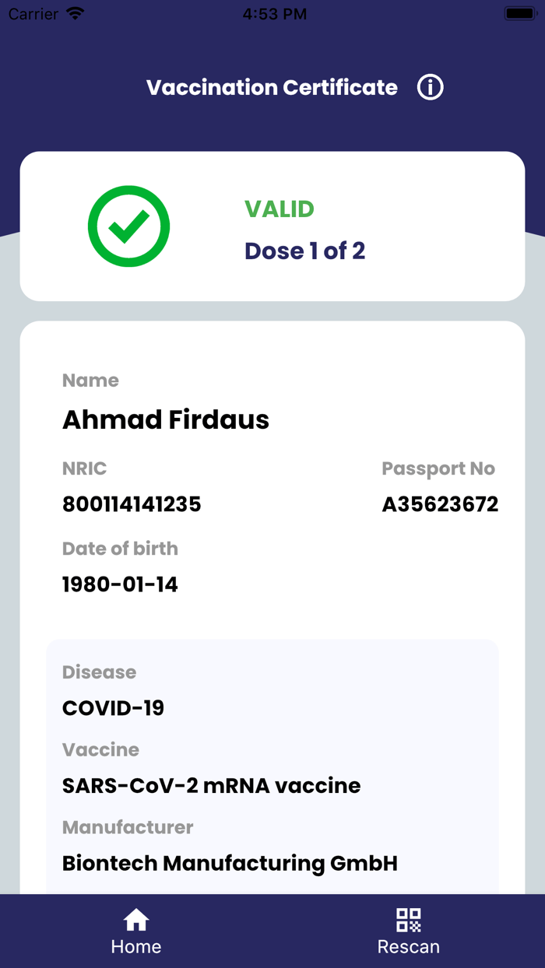Tap the battery icon in status bar
The width and height of the screenshot is (545, 968).
(520, 12)
